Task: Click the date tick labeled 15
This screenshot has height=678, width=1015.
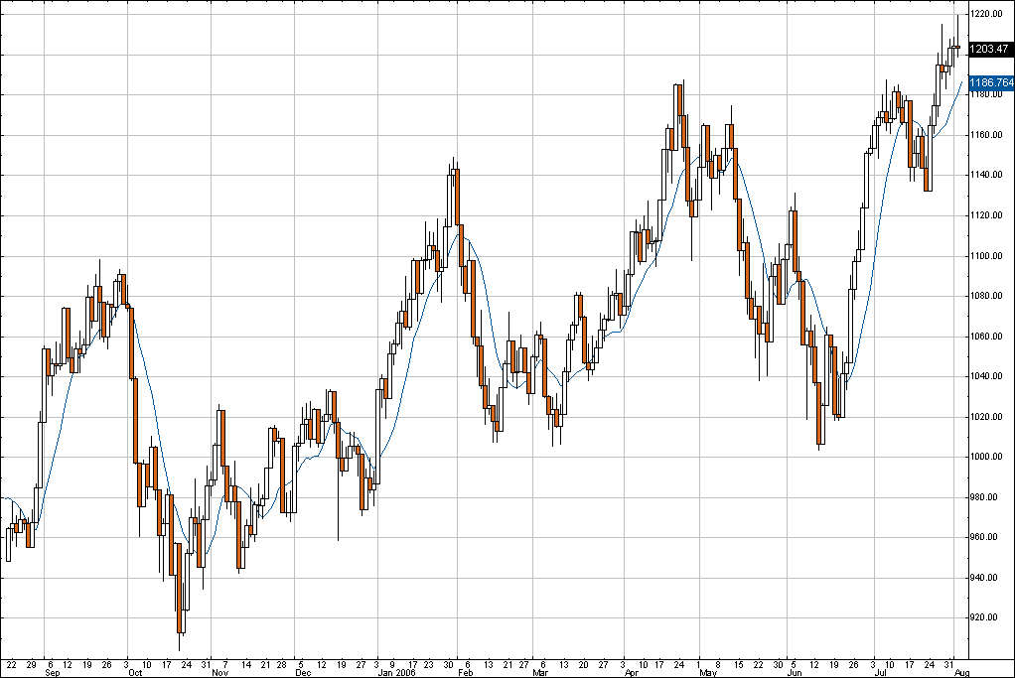Action: 739,664
